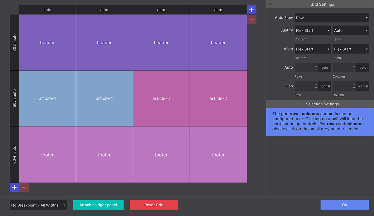Select the last column's auto header
Screen dimensions: 374x216
click(x=218, y=10)
